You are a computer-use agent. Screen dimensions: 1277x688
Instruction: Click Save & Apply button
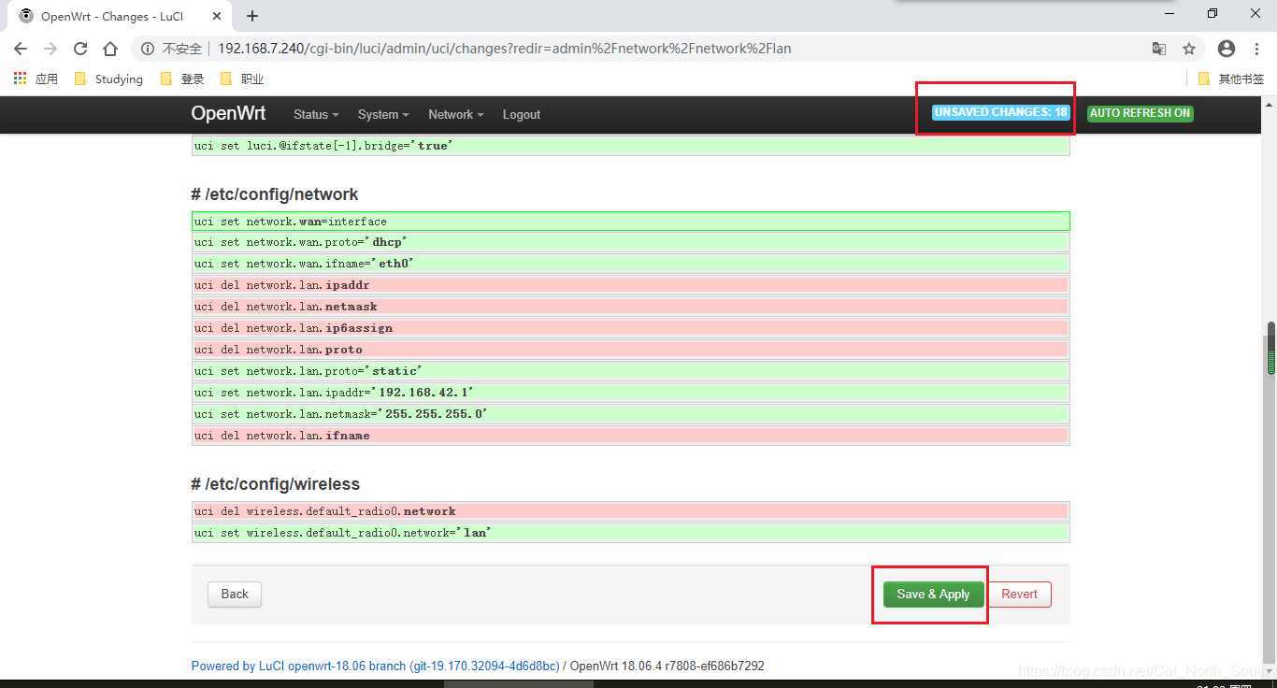point(933,594)
